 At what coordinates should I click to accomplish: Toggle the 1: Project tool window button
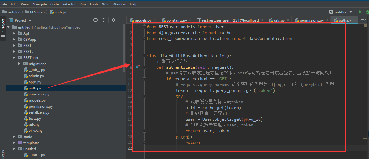point(3,28)
